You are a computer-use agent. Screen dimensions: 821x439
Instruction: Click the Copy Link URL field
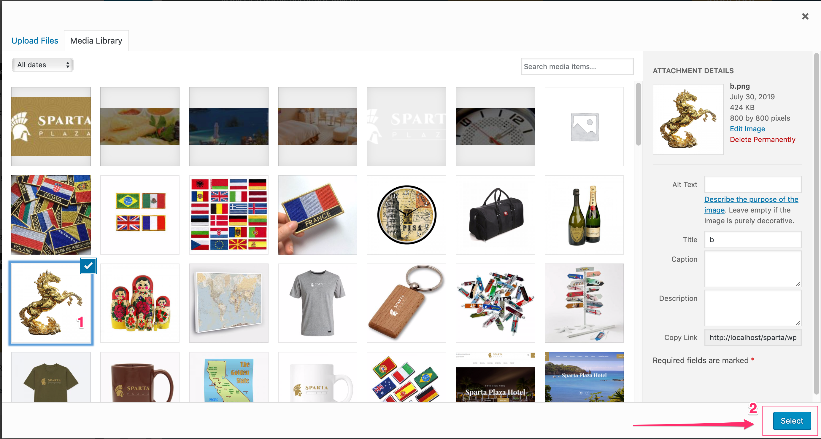point(752,337)
